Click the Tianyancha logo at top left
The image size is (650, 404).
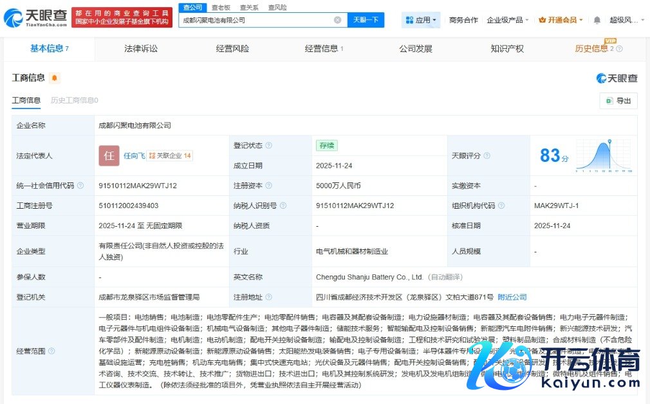(35, 18)
